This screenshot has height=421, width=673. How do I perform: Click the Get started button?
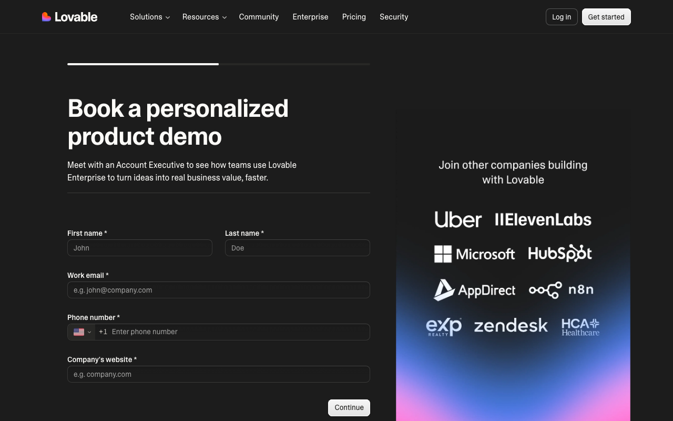[606, 17]
